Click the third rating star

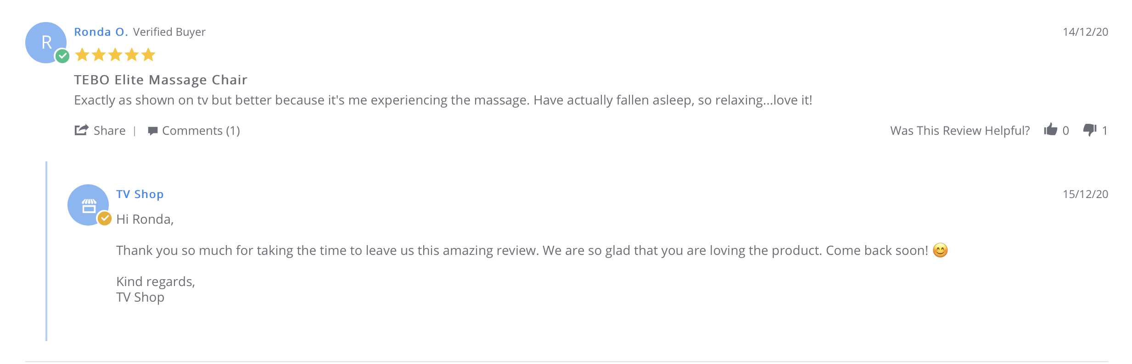point(115,55)
